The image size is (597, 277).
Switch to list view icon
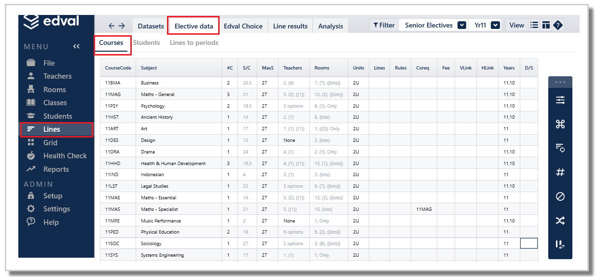coord(534,26)
